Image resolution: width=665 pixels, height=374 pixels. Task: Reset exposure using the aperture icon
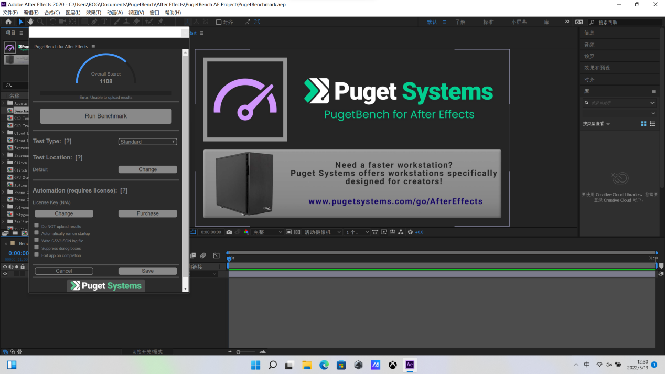(410, 232)
